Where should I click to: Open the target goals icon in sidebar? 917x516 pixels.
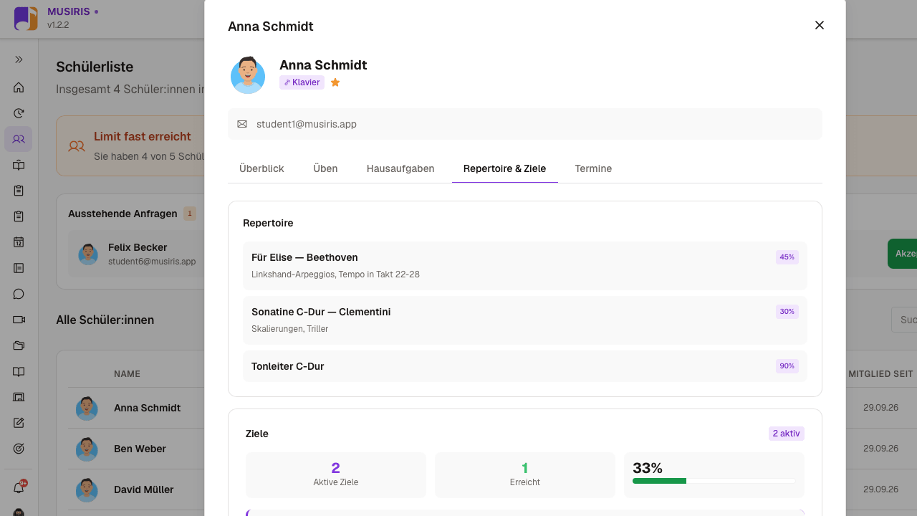19,449
